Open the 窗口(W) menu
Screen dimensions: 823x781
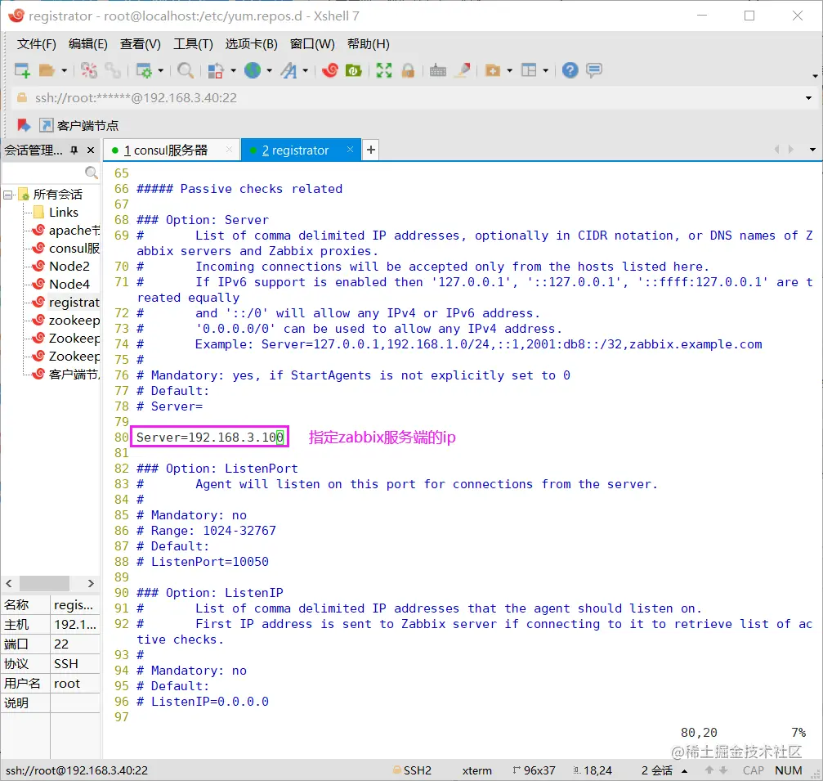pos(312,43)
